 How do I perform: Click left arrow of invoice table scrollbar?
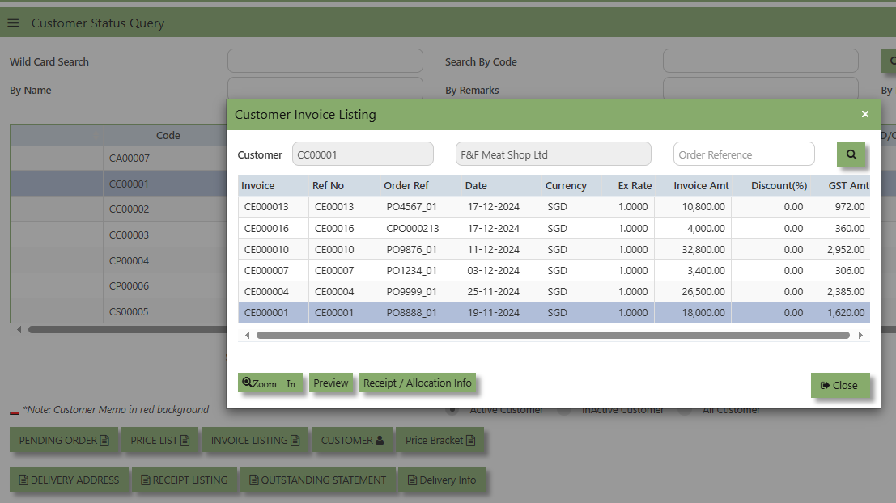[247, 335]
